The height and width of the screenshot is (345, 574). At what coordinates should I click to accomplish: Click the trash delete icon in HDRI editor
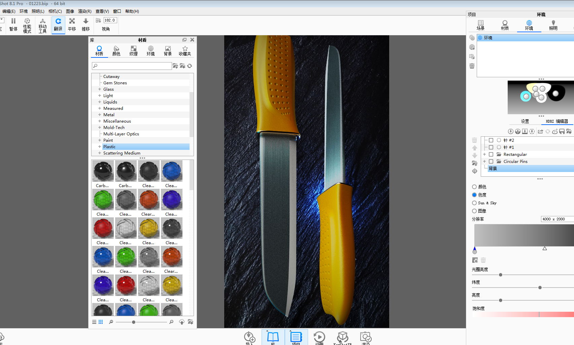coord(475,140)
